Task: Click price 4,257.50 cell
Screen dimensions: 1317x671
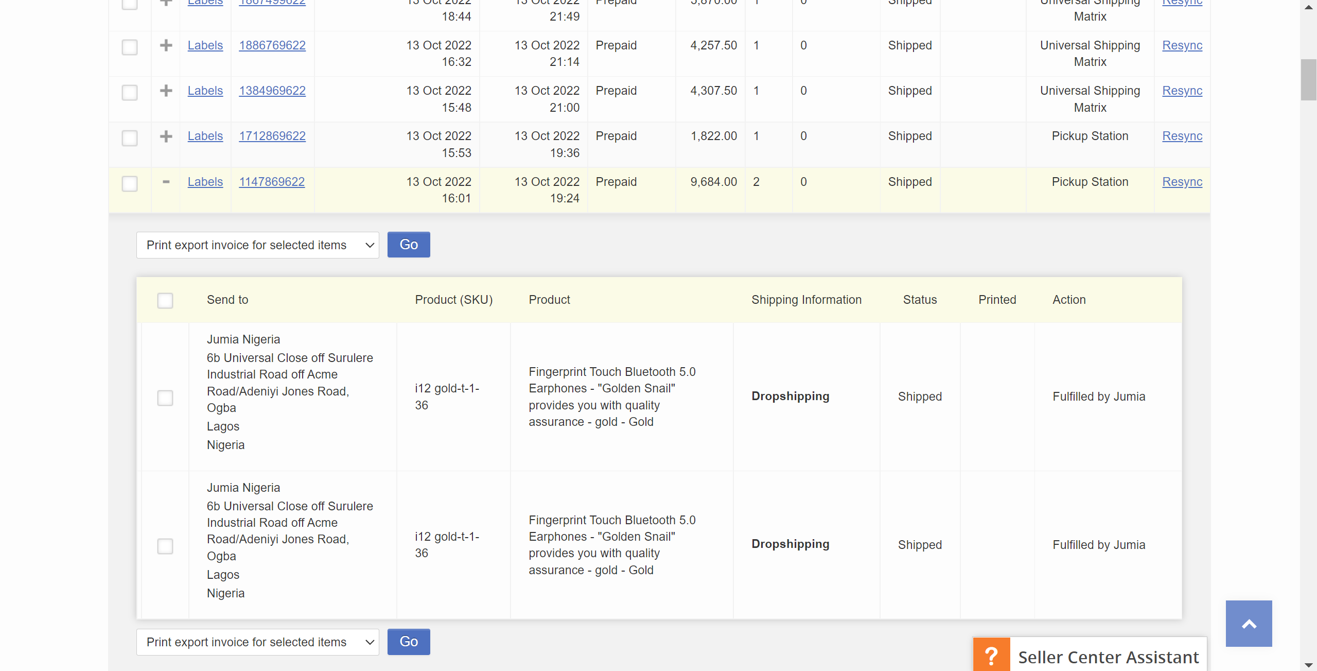Action: tap(713, 45)
